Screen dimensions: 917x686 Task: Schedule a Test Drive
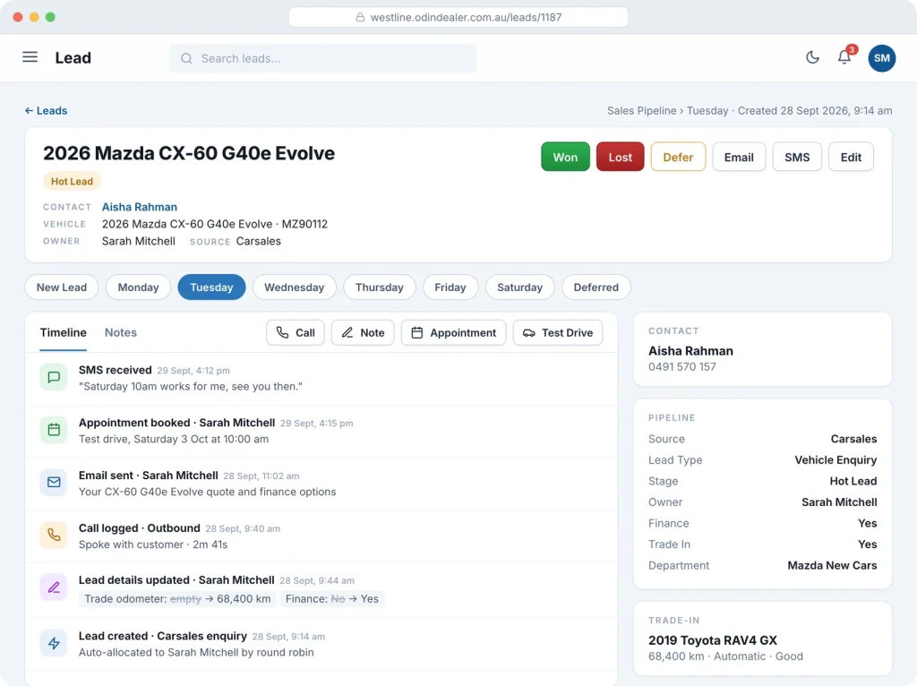(x=557, y=332)
